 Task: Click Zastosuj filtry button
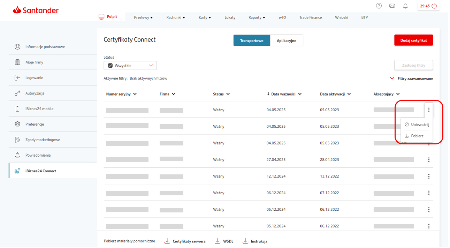pos(414,65)
